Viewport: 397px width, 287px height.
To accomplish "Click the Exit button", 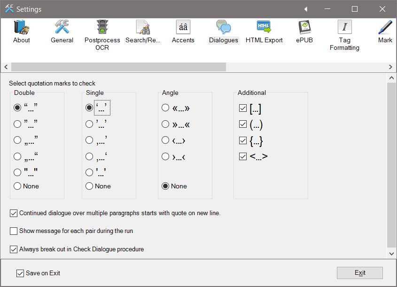I will coord(360,273).
